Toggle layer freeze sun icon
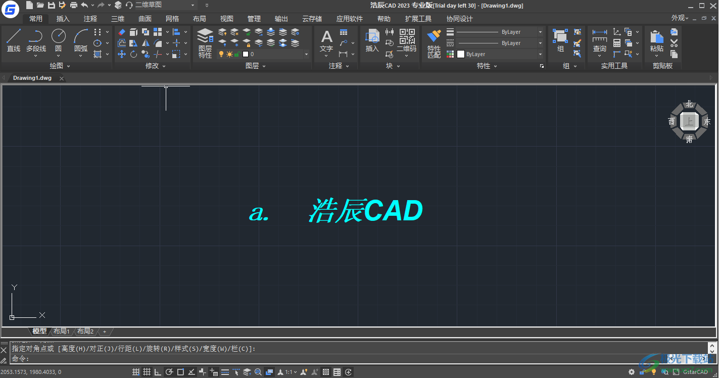Screen dimensions: 719x378 (x=229, y=54)
